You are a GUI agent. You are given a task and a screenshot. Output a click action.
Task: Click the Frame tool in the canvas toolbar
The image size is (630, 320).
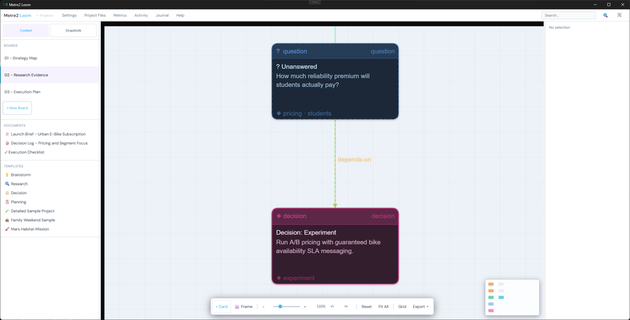[244, 307]
